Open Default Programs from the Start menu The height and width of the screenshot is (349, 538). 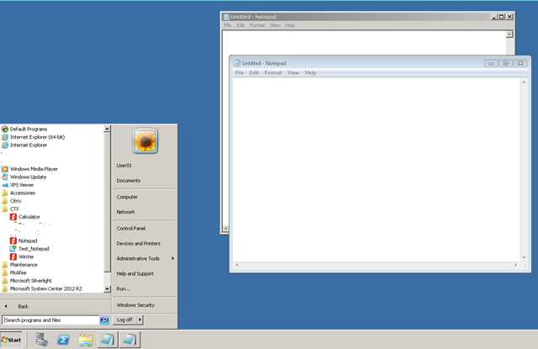click(x=29, y=129)
